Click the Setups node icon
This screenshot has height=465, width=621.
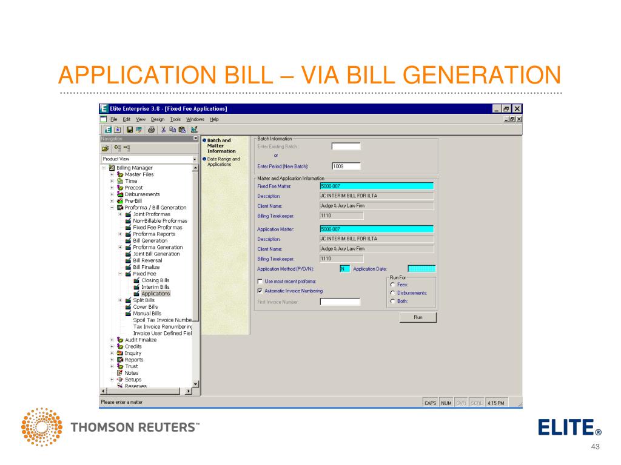click(120, 380)
